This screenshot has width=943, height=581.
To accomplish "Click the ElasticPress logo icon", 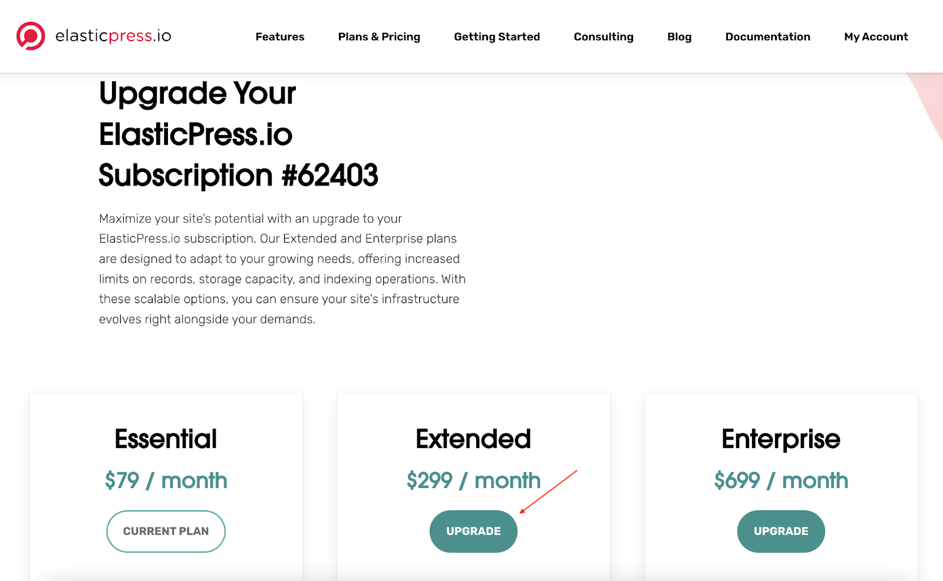I will point(32,36).
